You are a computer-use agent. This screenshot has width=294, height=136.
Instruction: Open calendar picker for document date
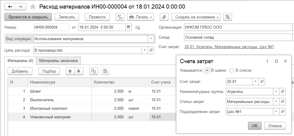[129, 27]
